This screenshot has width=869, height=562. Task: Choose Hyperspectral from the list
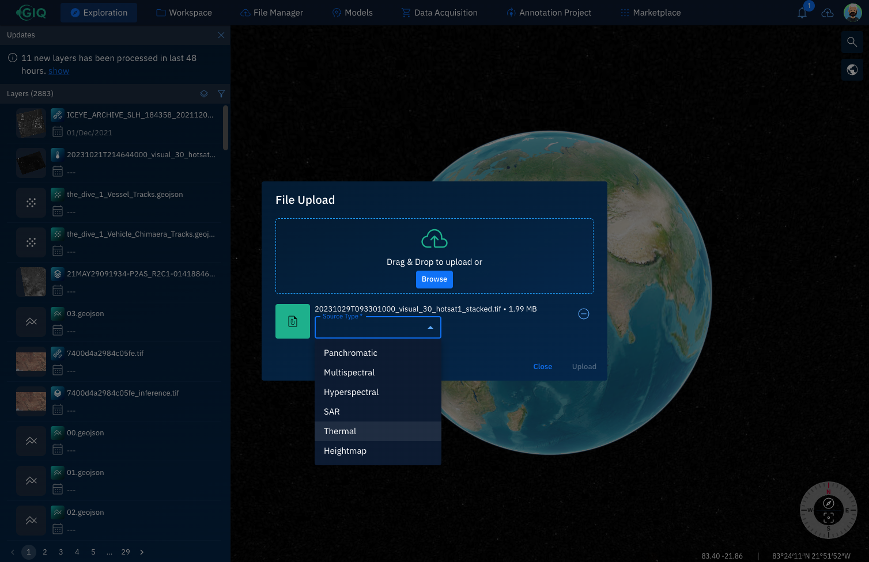tap(378, 392)
